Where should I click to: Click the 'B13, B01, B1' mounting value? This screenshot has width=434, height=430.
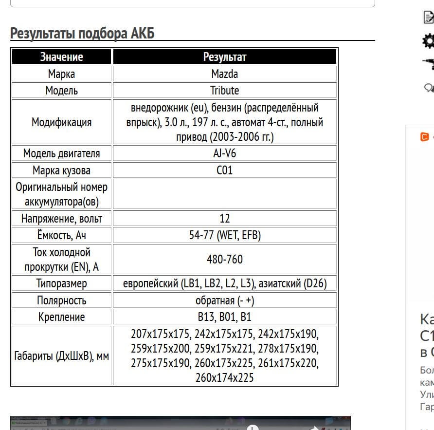pos(224,317)
